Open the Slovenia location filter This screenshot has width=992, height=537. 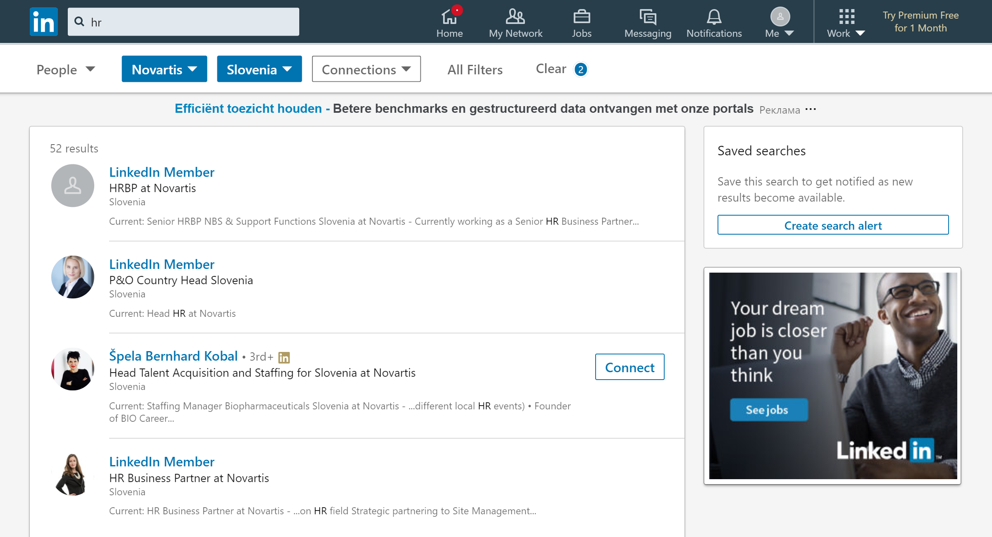(x=259, y=69)
